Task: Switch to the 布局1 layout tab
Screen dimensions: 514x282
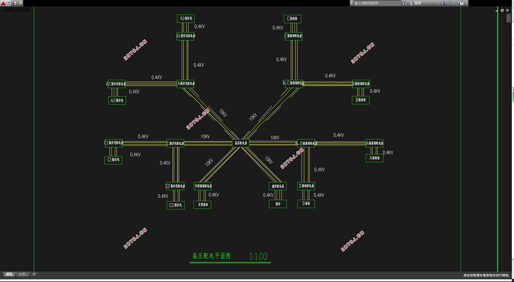Action: pyautogui.click(x=23, y=274)
